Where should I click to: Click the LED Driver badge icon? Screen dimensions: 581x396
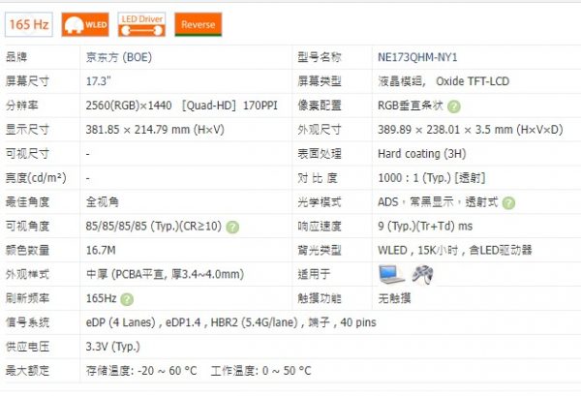(x=141, y=25)
